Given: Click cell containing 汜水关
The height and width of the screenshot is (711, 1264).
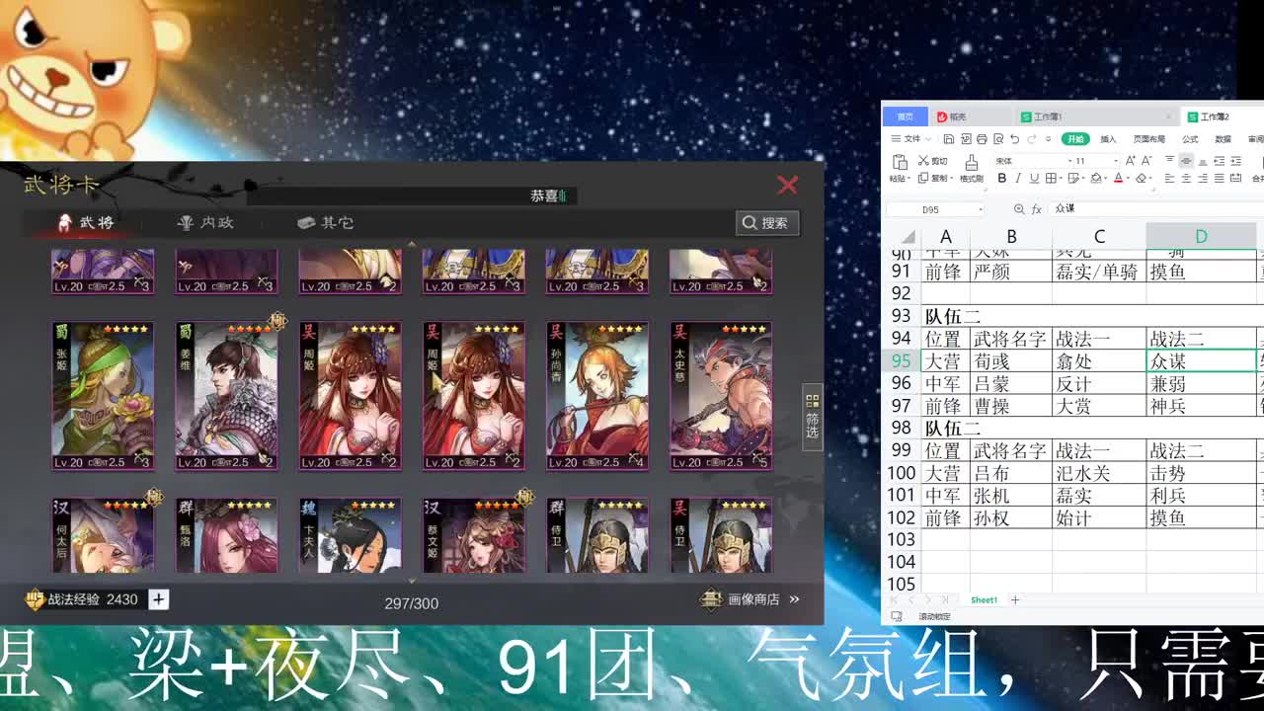Looking at the screenshot, I should tap(1099, 473).
